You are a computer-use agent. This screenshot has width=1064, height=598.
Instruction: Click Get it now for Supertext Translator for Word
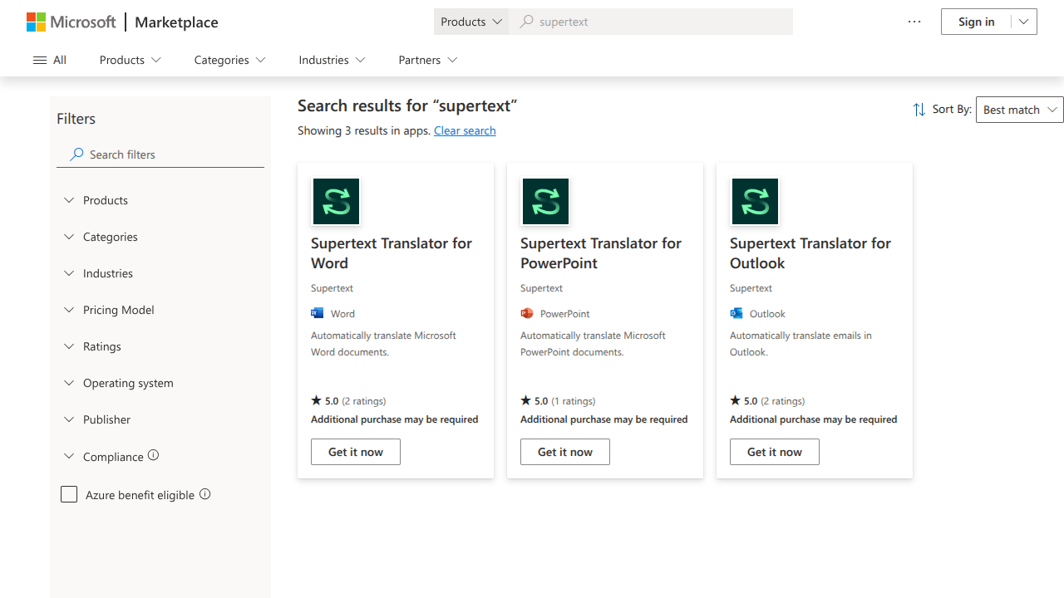355,451
